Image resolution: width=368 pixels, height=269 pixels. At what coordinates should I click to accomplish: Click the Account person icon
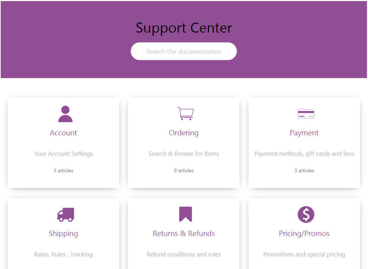(x=65, y=114)
